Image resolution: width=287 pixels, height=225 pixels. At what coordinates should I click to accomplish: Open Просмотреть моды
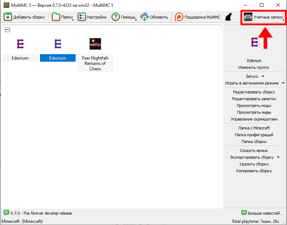pos(254,106)
